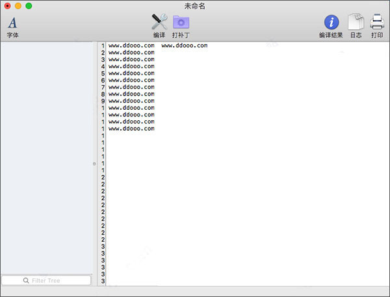Click www.ddooo.com text on line 2
The height and width of the screenshot is (297, 390).
(131, 53)
